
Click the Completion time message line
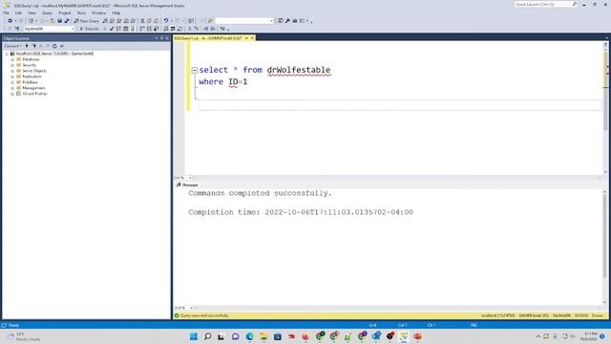tap(301, 212)
